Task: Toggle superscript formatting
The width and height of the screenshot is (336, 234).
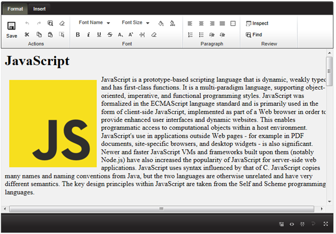Action: click(x=131, y=34)
